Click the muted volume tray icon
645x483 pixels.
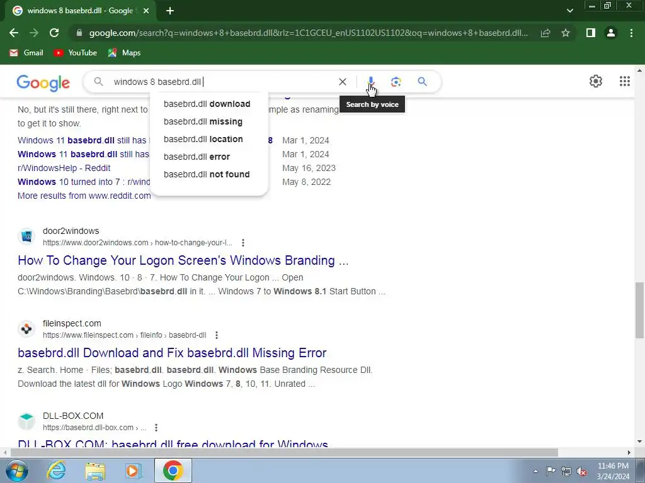[581, 471]
